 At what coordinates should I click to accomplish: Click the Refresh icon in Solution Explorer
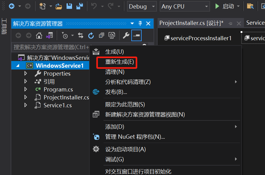(x=91, y=36)
